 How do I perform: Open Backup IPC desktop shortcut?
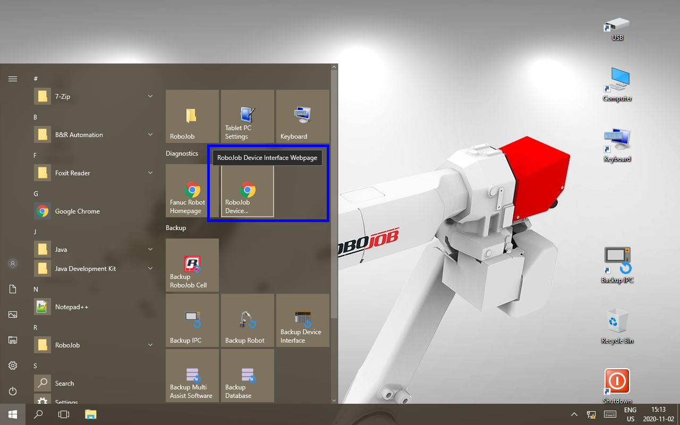[x=617, y=265]
